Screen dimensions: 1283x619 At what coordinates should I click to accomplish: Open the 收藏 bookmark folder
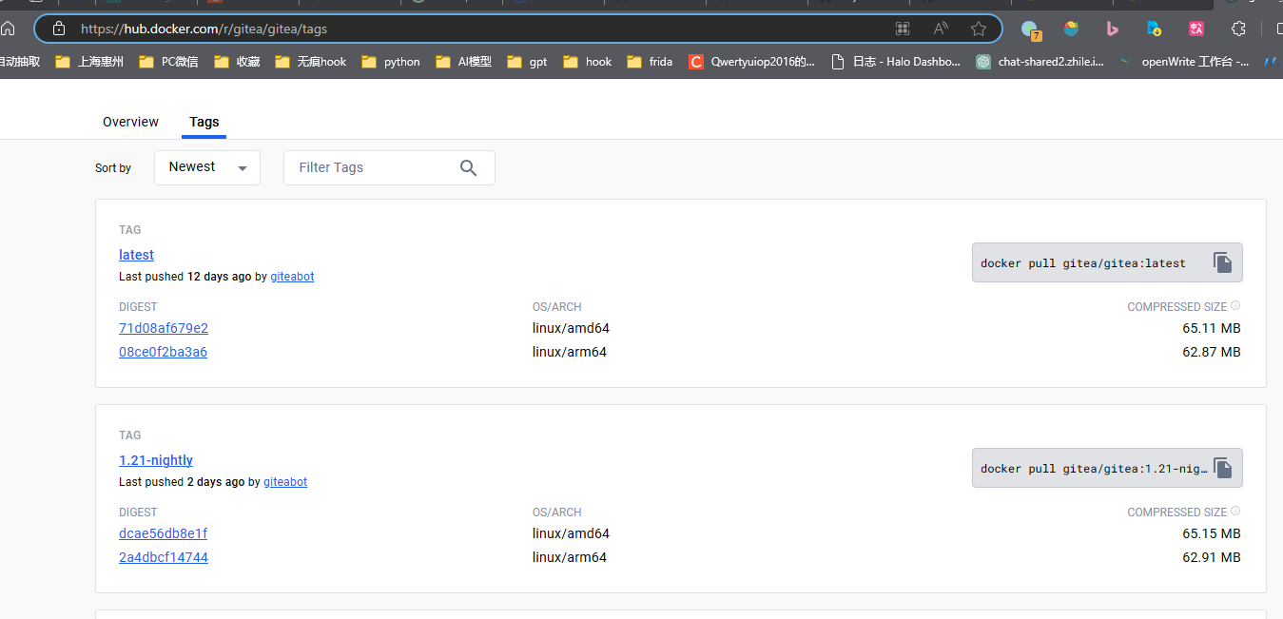click(x=237, y=62)
